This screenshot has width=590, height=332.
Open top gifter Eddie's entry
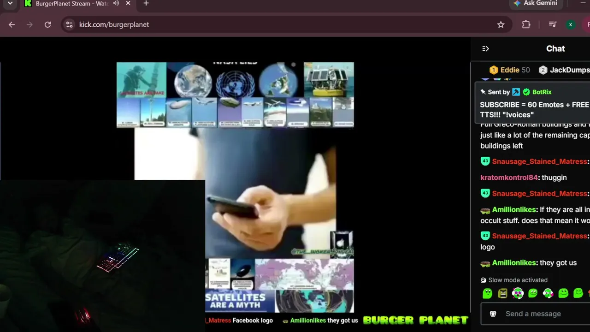tap(509, 70)
